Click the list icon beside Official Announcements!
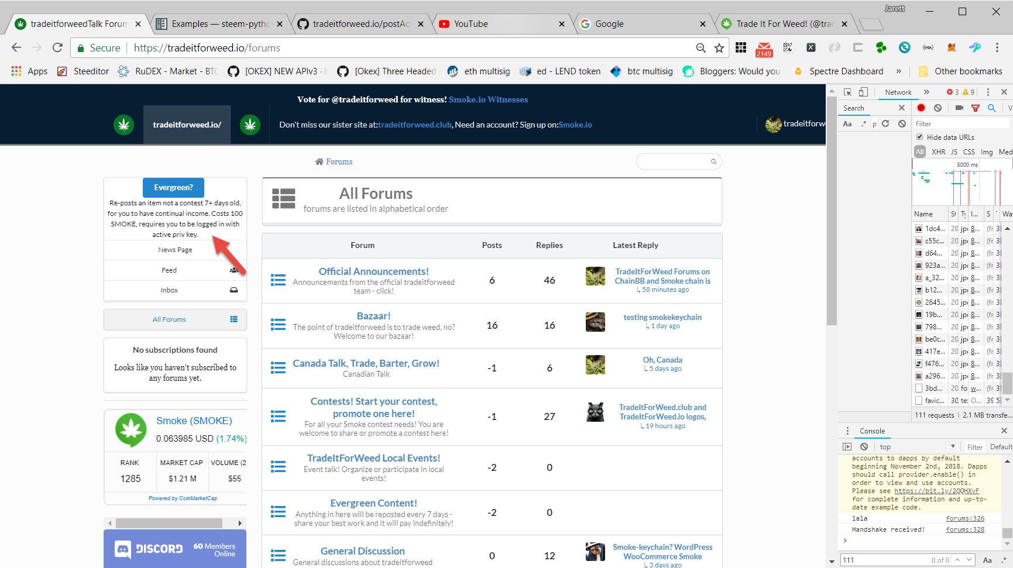 coord(278,280)
